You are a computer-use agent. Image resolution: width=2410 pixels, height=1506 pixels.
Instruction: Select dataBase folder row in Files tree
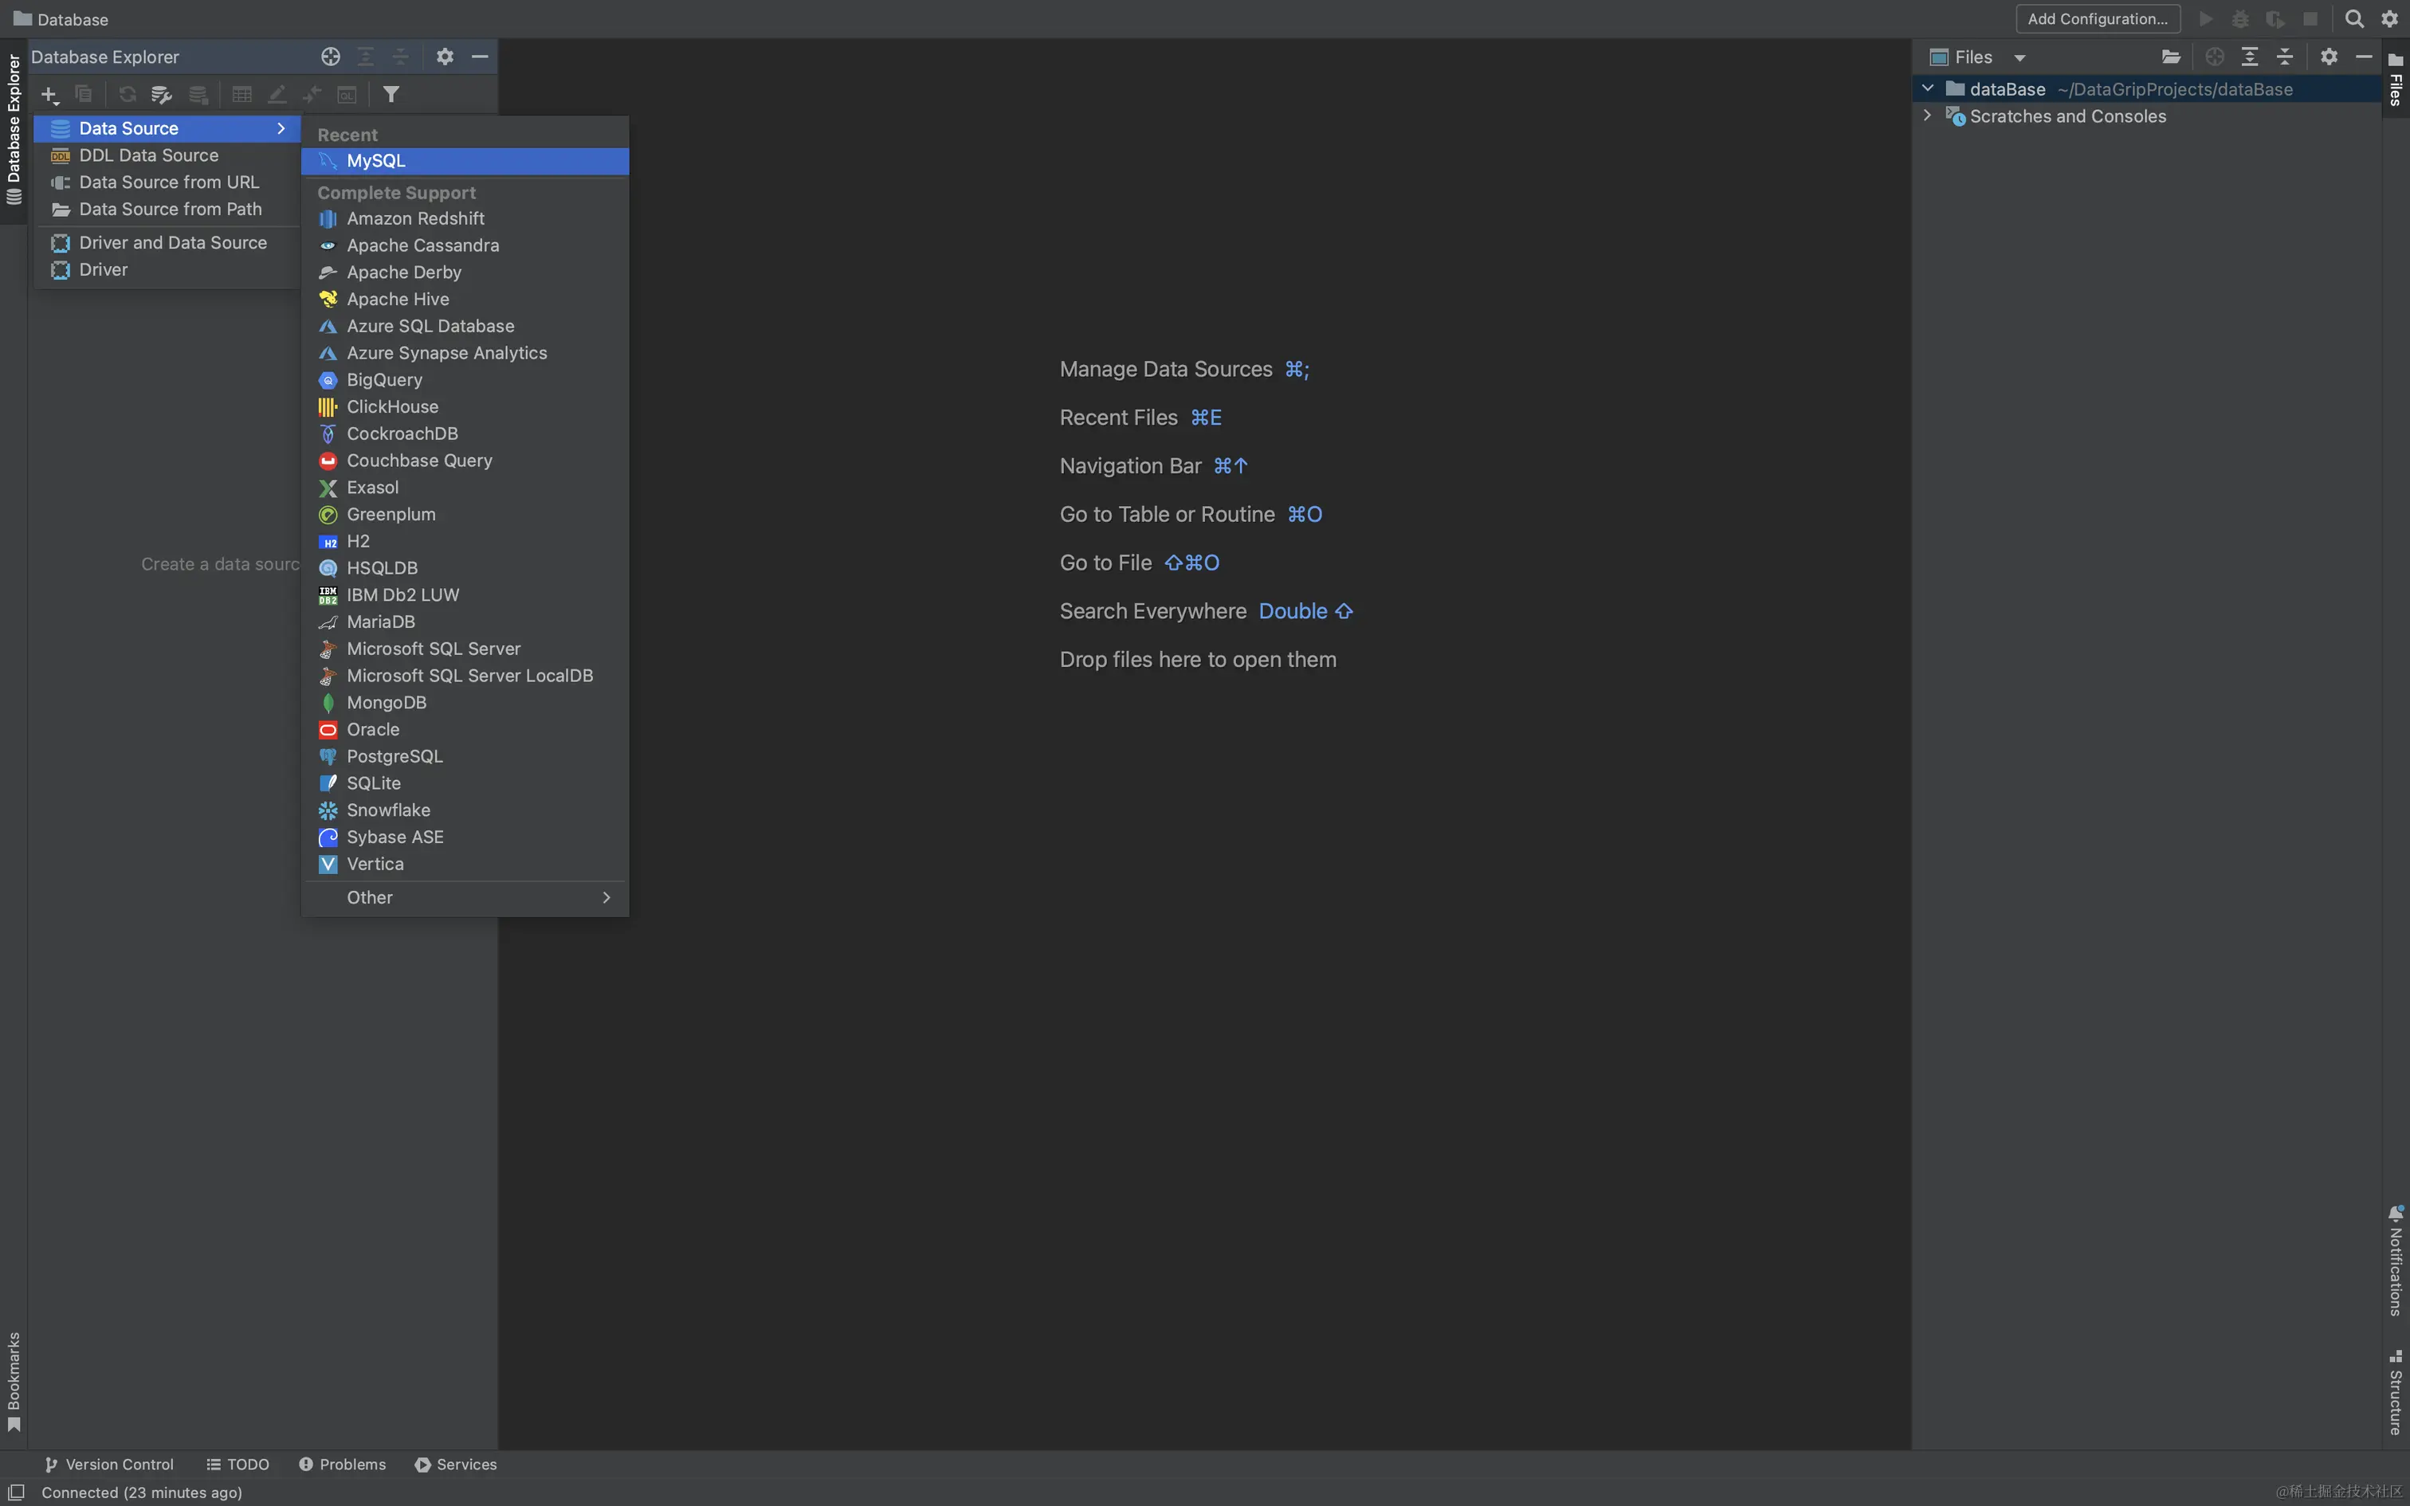click(x=2147, y=88)
